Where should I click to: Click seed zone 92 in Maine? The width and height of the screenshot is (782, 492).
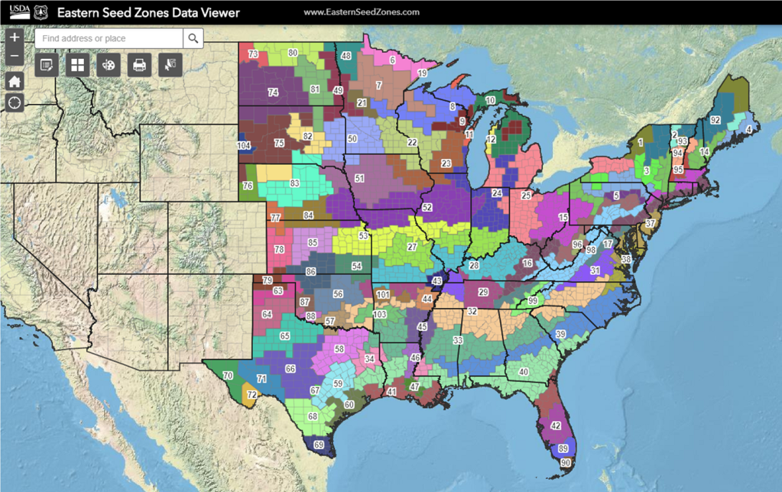pos(715,120)
